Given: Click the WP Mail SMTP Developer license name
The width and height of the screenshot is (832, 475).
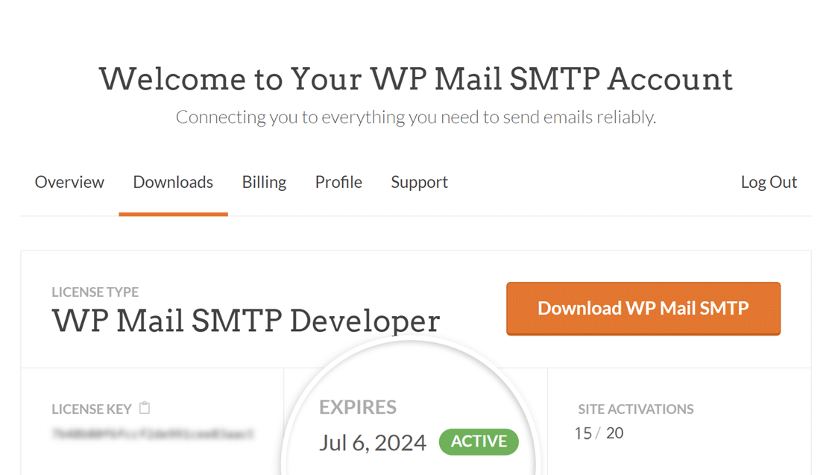Looking at the screenshot, I should pyautogui.click(x=246, y=321).
